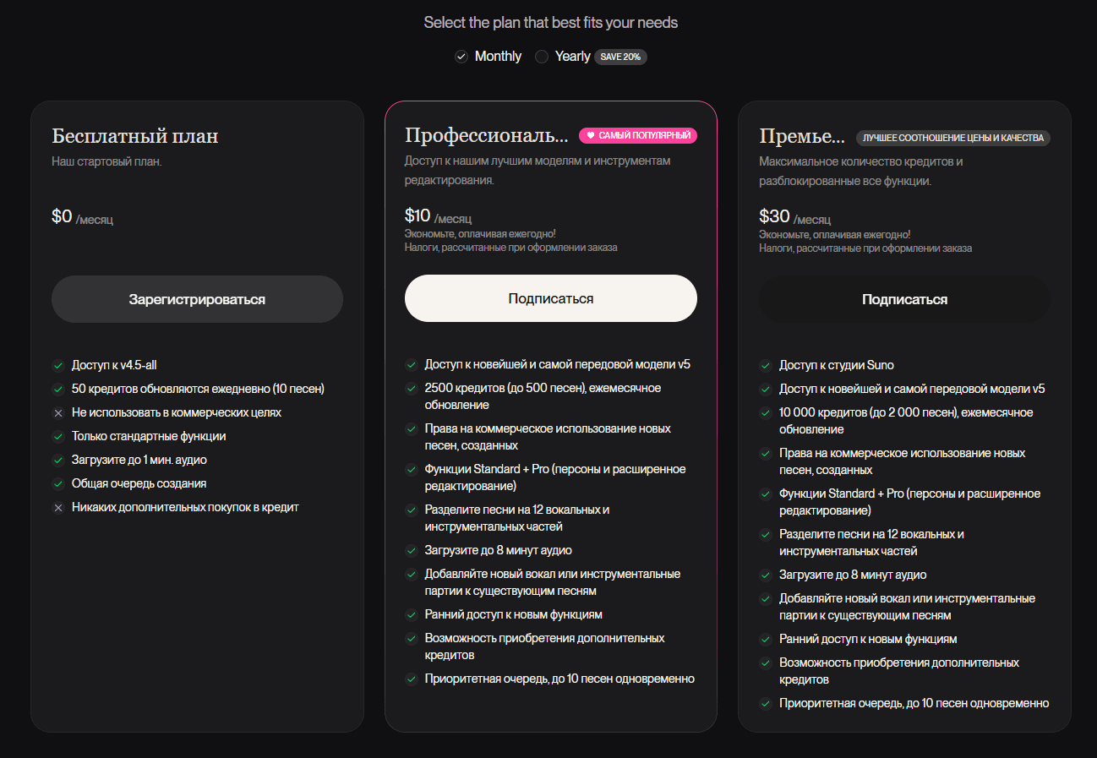This screenshot has height=758, width=1097.
Task: Click checkmark beside Загрузите до 1 мин. аудио
Action: [58, 461]
